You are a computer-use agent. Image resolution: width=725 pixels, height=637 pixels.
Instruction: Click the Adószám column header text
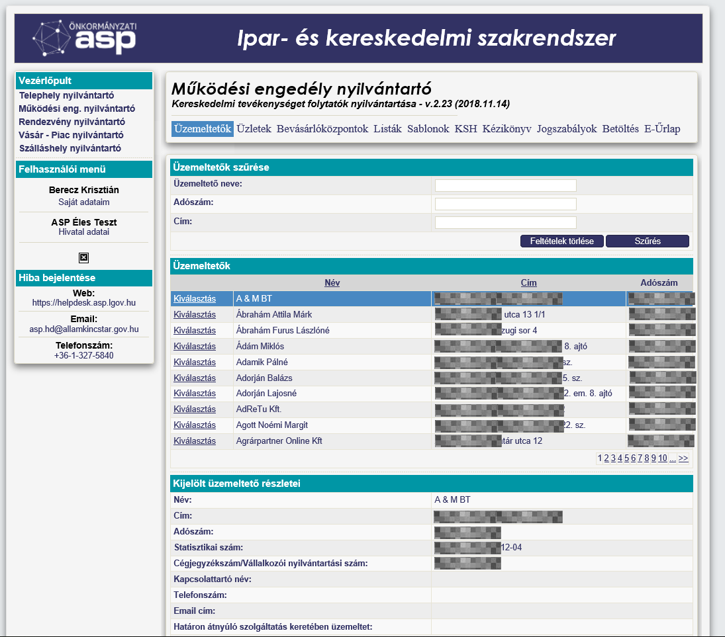point(659,282)
